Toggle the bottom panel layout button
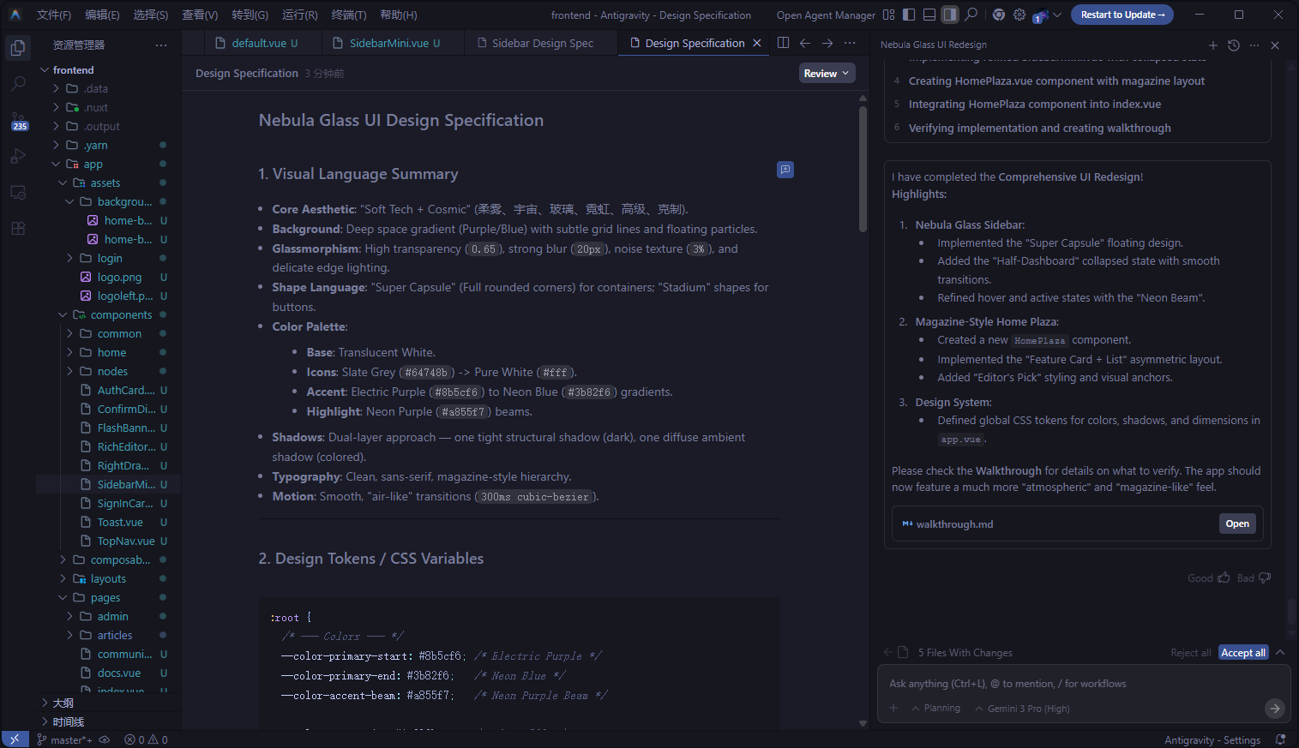This screenshot has height=748, width=1299. pyautogui.click(x=929, y=15)
